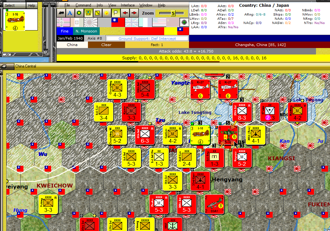Click the Ground Support: Def Intercept field
Image resolution: width=330 pixels, height=231 pixels.
pos(147,39)
